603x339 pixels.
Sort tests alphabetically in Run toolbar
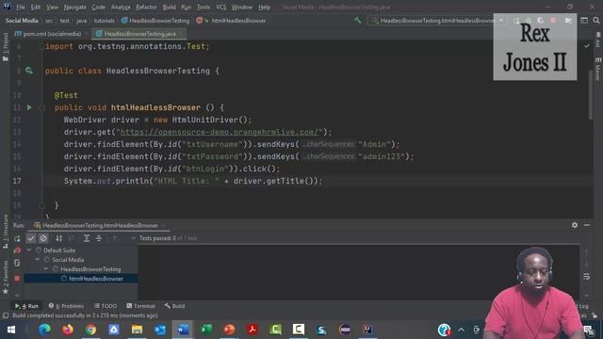pos(58,238)
